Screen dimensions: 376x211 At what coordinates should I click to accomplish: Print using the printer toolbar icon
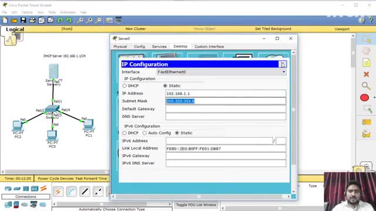coord(32,21)
